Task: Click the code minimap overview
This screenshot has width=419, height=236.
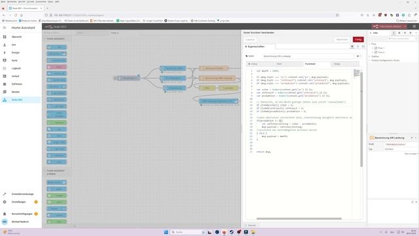Action: click(356, 73)
